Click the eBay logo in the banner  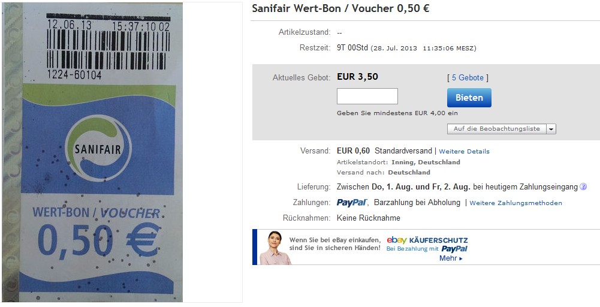[396, 240]
